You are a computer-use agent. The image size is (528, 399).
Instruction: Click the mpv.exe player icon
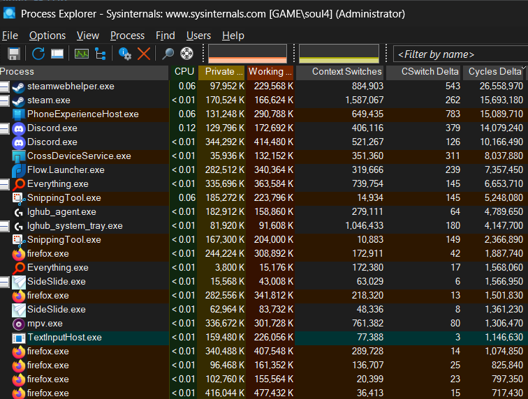click(x=18, y=324)
